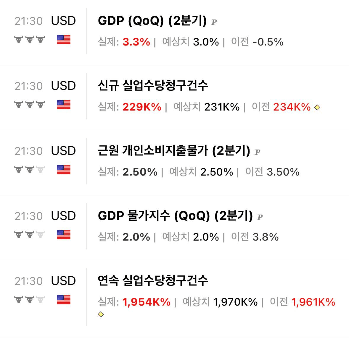Click the P icon beside GDP 물가지수
This screenshot has height=339, width=349.
[x=260, y=217]
